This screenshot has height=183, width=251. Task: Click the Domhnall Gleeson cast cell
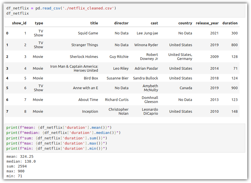[150, 100]
